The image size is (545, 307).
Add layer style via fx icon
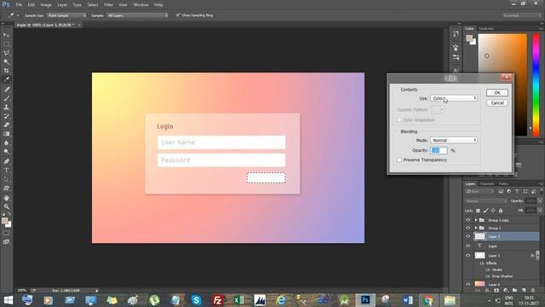487,290
